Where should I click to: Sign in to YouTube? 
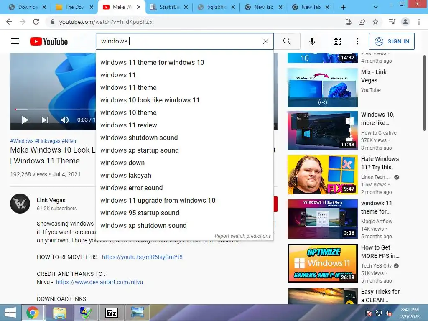pyautogui.click(x=391, y=41)
